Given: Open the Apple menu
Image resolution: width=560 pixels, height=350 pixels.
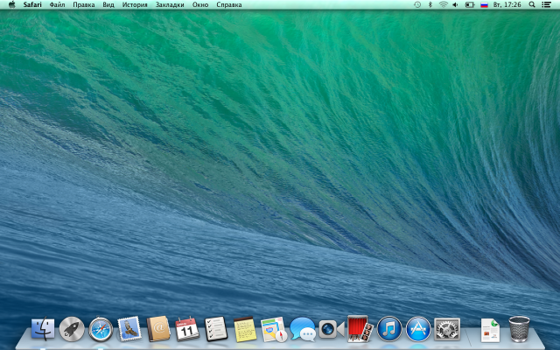Looking at the screenshot, I should pyautogui.click(x=11, y=4).
